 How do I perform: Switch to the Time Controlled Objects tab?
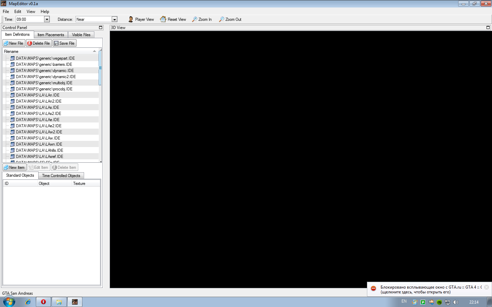click(61, 176)
